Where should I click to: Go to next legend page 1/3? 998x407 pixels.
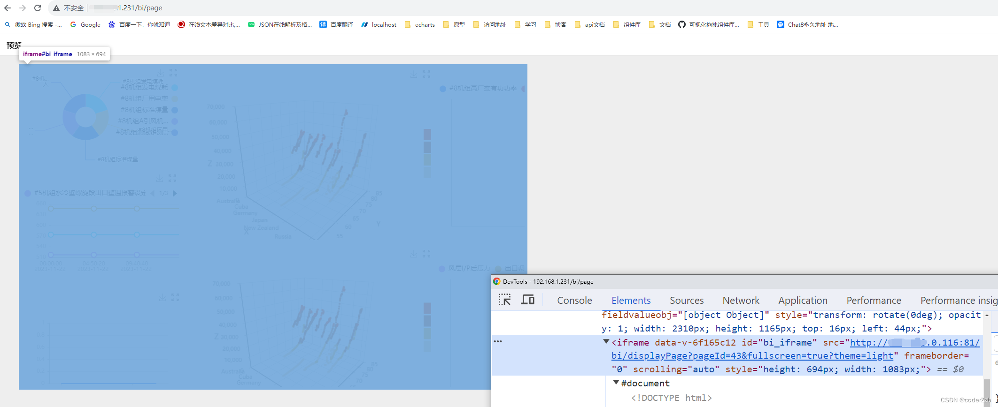(x=175, y=193)
